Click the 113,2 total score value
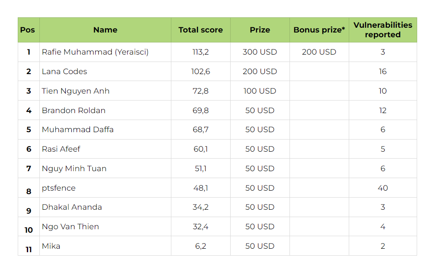Screen dimensions: 434x273 [x=200, y=52]
